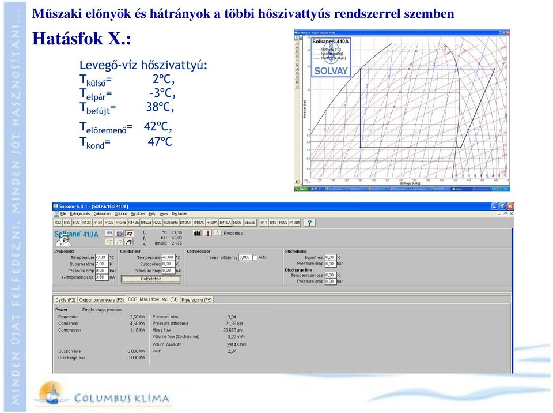Select refrigerant R13B1 in toolbar

(x=294, y=223)
